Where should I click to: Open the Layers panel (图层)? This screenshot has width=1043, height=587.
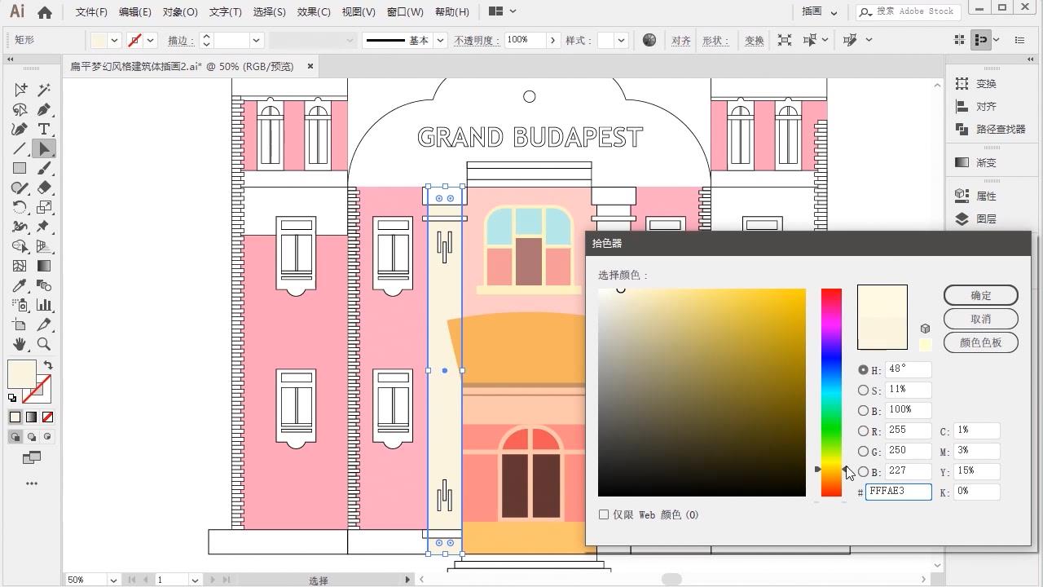point(975,218)
